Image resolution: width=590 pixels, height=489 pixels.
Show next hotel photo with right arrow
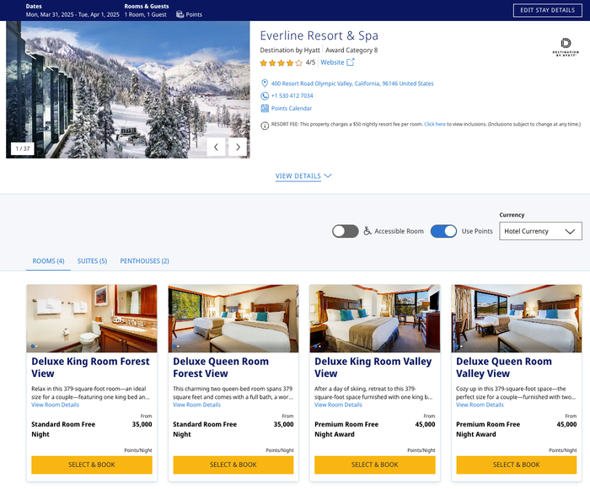[238, 148]
